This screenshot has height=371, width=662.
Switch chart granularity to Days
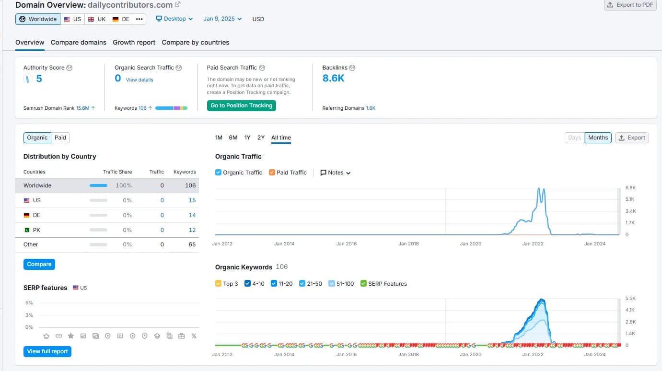[x=575, y=138]
